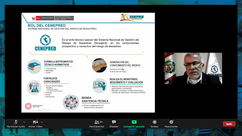242x136 pixels.
Task: Leave meeting with the Salir button
Action: click(229, 124)
